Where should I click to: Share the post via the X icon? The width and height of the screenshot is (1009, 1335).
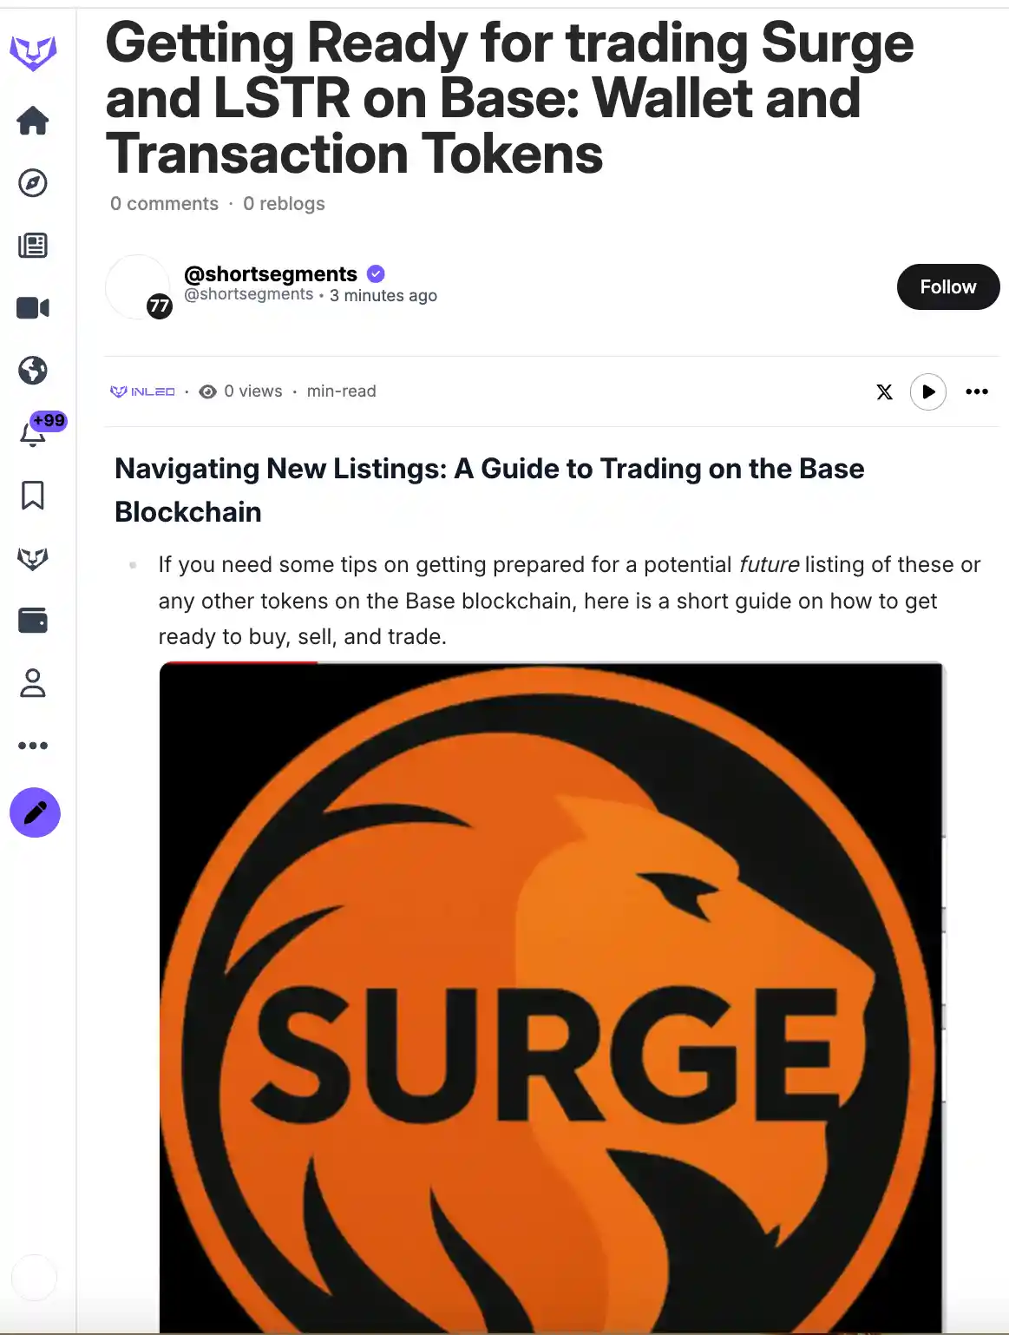coord(884,391)
